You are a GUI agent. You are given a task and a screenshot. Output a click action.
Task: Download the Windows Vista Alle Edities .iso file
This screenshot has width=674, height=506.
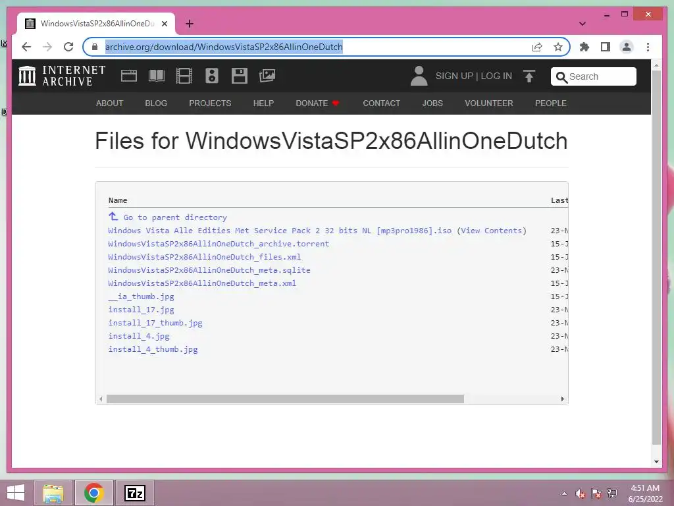280,231
